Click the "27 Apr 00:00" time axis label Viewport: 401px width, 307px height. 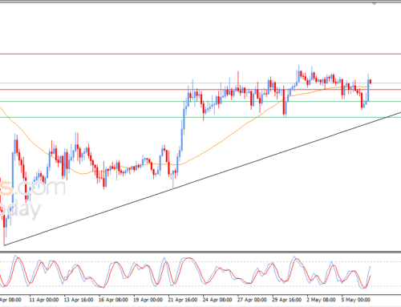[252, 300]
